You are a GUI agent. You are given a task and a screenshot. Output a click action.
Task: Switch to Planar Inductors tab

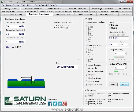pyautogui.click(x=85, y=14)
